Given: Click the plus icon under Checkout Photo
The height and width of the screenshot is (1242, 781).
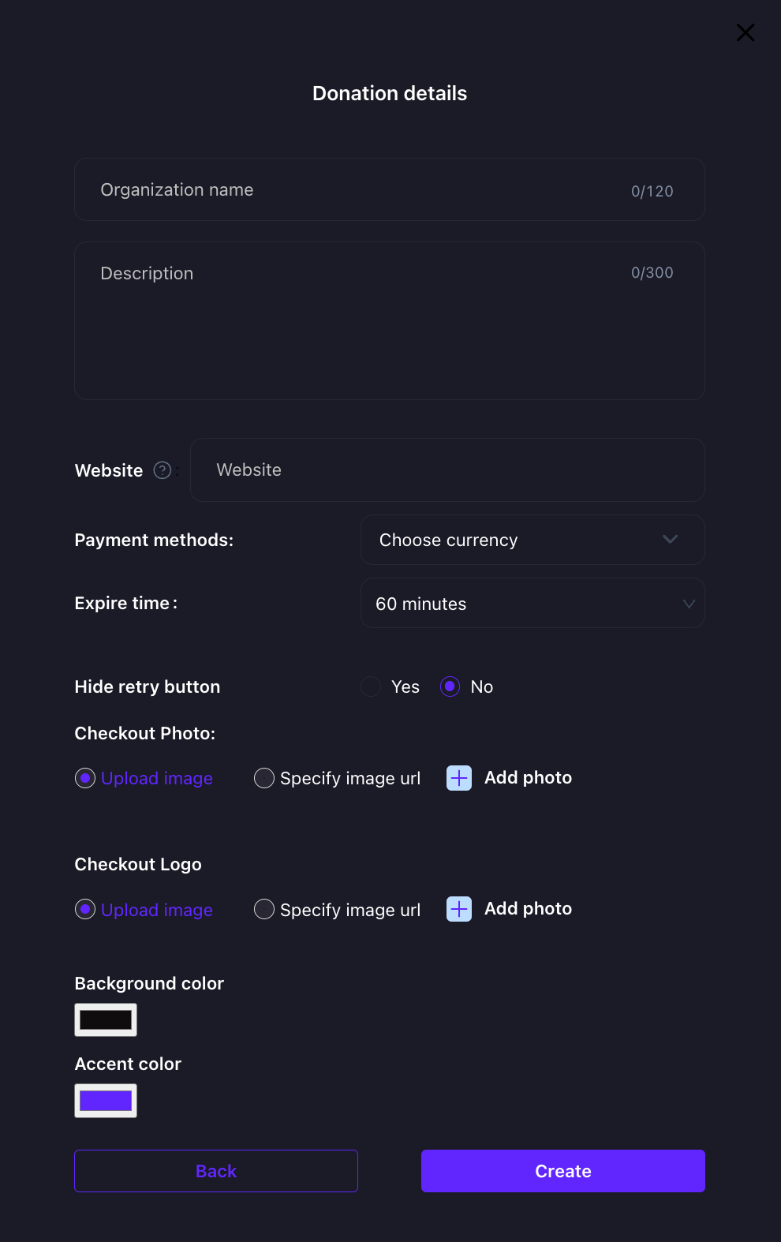Looking at the screenshot, I should click(x=459, y=778).
